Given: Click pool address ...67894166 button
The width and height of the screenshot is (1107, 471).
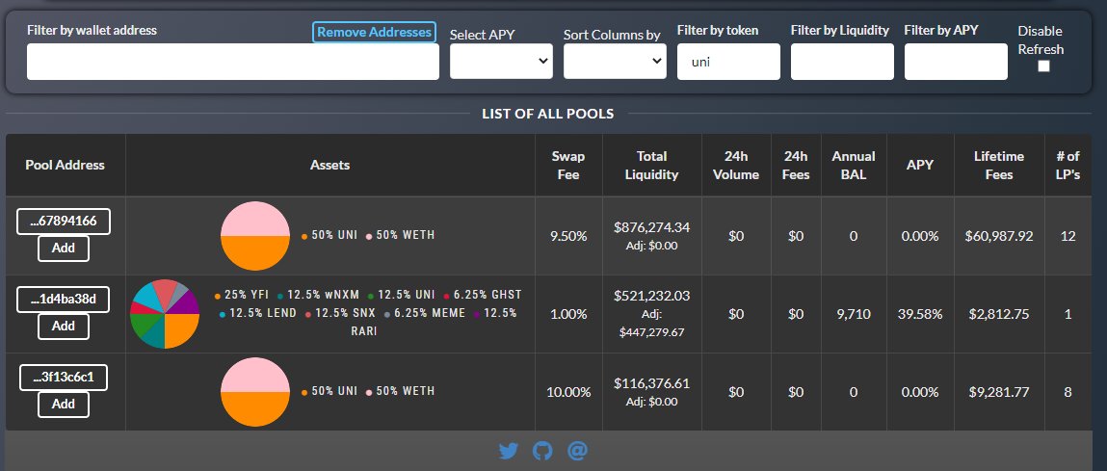Looking at the screenshot, I should 64,222.
